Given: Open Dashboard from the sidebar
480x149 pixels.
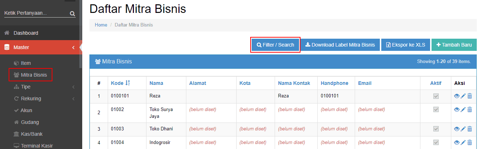Looking at the screenshot, I should (26, 33).
